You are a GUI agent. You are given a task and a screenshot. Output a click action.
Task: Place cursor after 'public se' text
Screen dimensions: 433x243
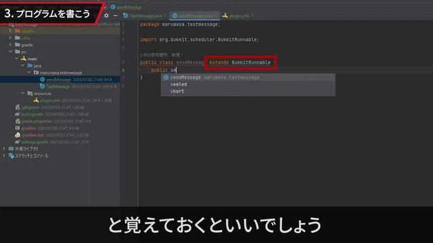(176, 70)
